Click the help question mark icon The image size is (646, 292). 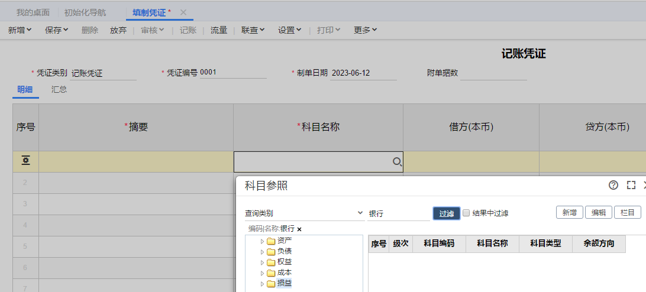pyautogui.click(x=613, y=185)
